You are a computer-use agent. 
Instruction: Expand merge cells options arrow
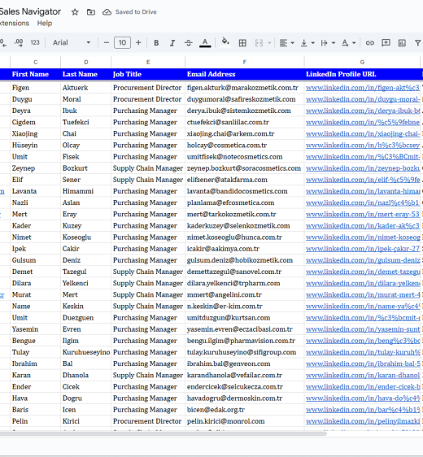pyautogui.click(x=269, y=43)
